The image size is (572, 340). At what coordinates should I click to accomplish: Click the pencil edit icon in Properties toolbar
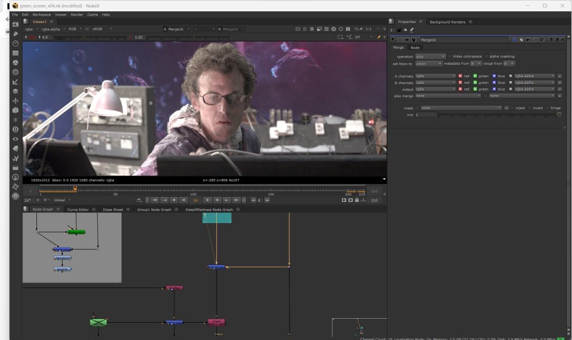click(412, 30)
